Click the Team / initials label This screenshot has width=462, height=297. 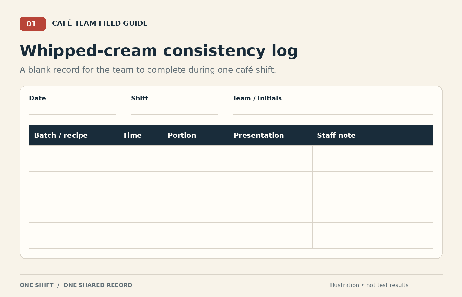coord(257,98)
